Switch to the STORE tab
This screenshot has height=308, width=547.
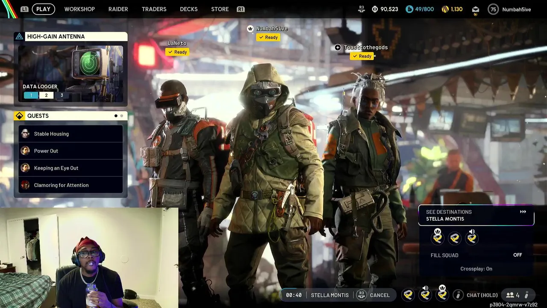[x=220, y=9]
